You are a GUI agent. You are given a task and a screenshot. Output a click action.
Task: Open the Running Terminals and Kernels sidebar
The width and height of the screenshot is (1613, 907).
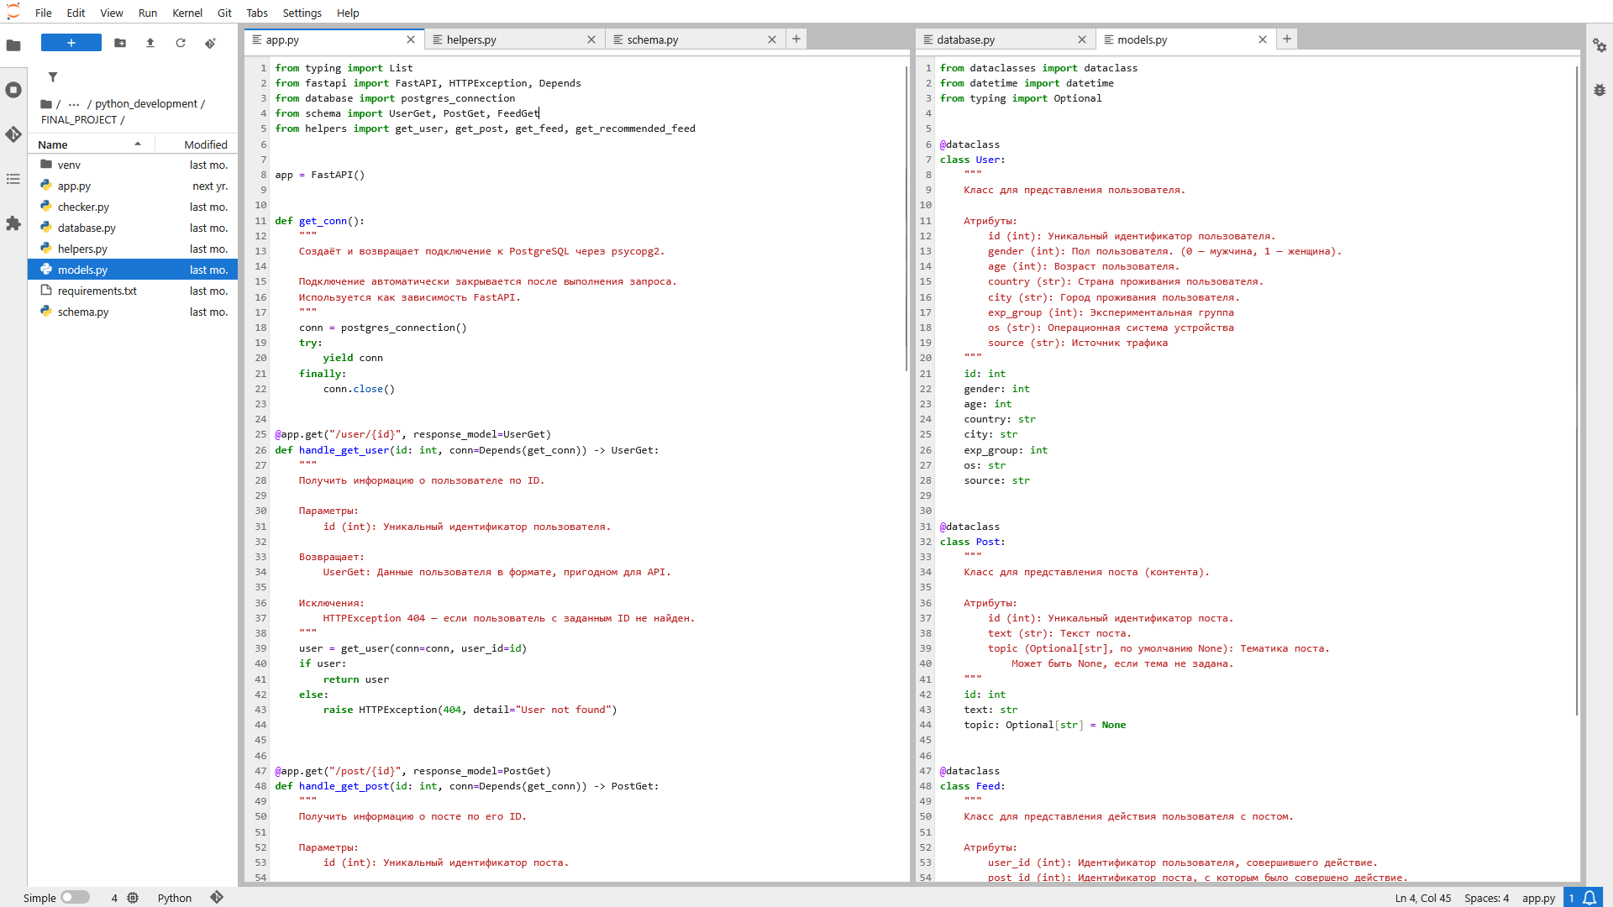tap(13, 90)
